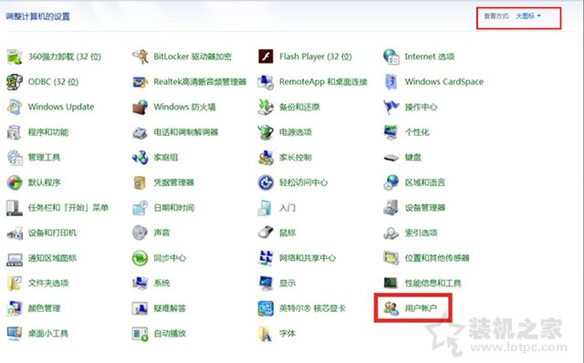Image resolution: width=584 pixels, height=363 pixels.
Task: Open the 鼠标 mouse icon
Action: click(266, 233)
